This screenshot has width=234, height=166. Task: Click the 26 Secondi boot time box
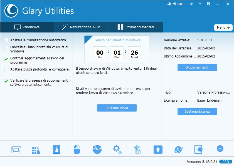coord(134,53)
